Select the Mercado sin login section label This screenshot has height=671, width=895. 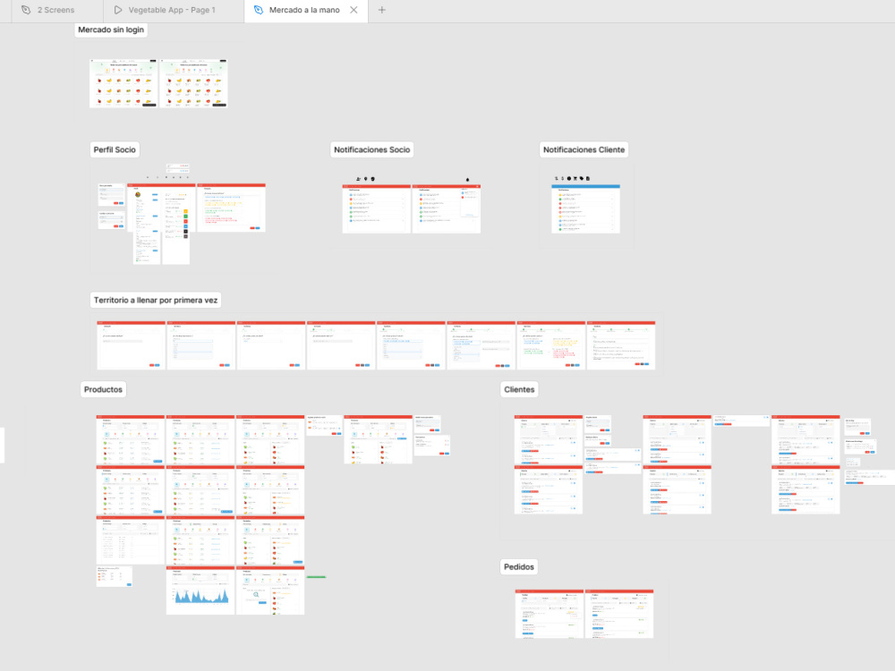point(111,30)
